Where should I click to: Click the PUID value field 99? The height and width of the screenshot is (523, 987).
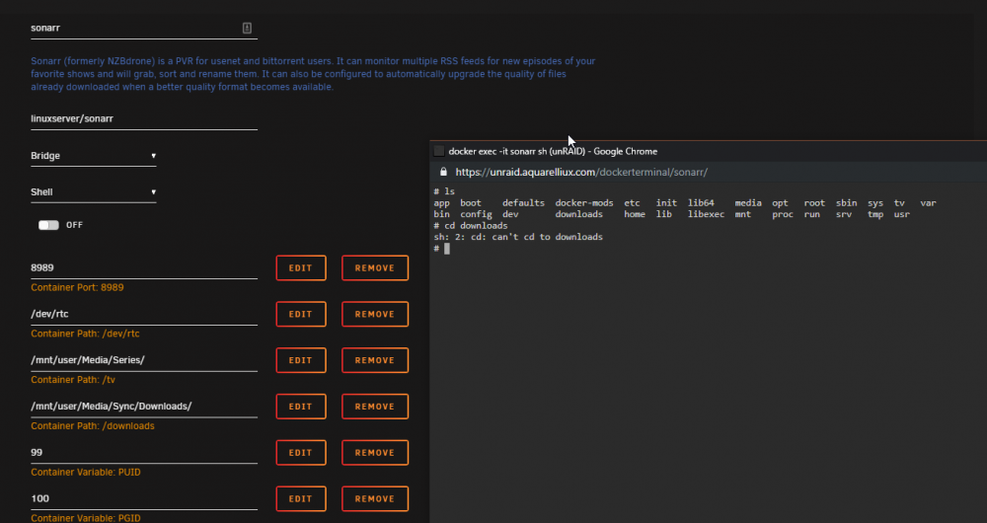coord(143,453)
